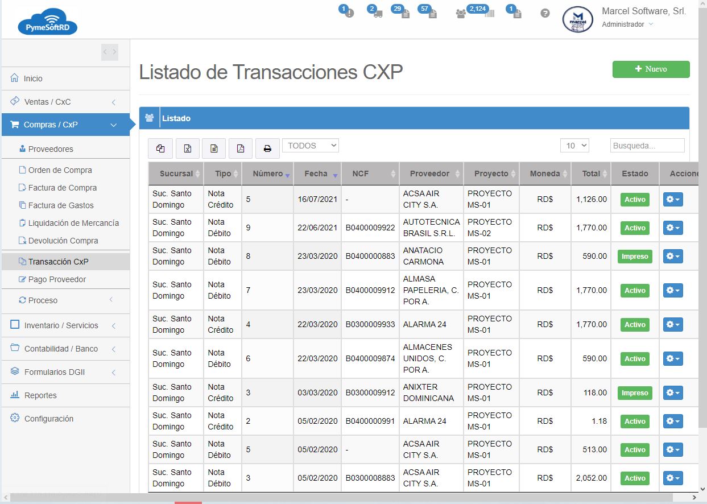Screen dimensions: 707x504
Task: Click the copy to clipboard toolbar icon
Action: tap(160, 148)
